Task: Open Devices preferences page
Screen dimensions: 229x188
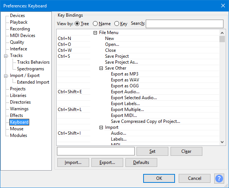Action: point(17,16)
